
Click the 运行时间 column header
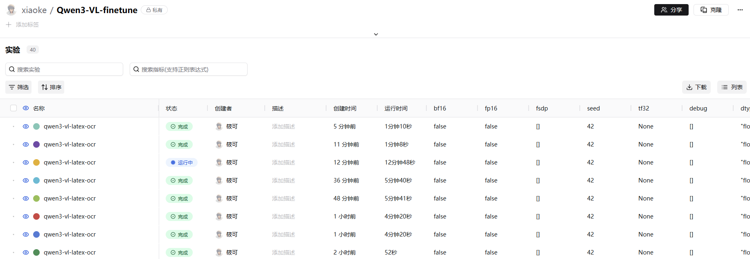pyautogui.click(x=396, y=108)
